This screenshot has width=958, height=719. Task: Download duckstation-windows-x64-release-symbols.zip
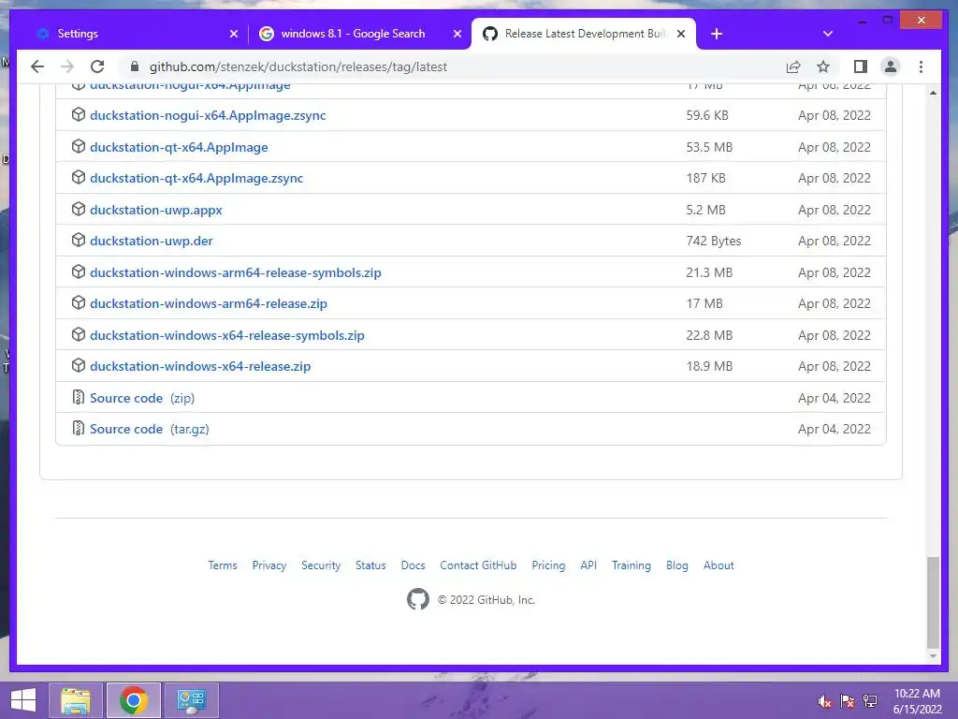226,336
